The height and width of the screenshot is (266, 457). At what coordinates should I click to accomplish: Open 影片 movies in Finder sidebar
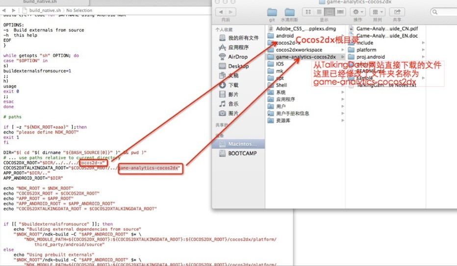[x=229, y=94]
